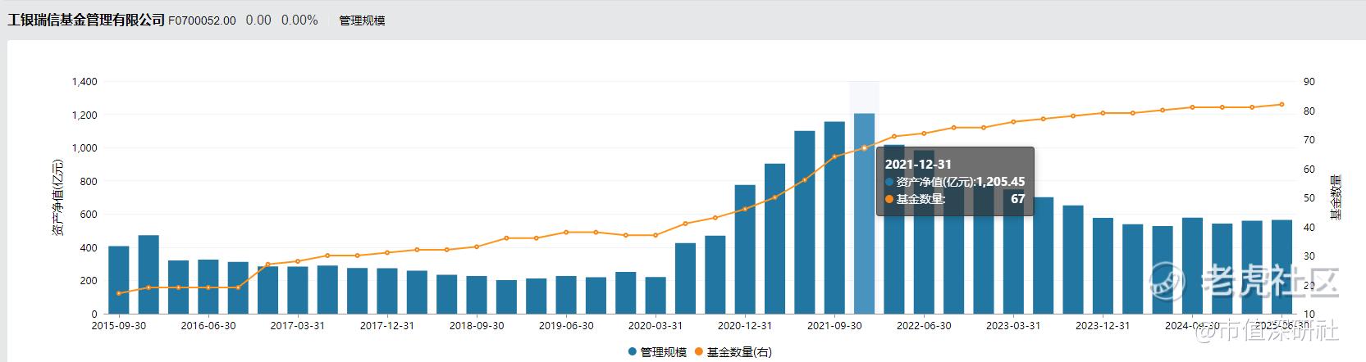Image resolution: width=1366 pixels, height=362 pixels.
Task: Click the 2022-06-30 x-axis label
Action: pyautogui.click(x=924, y=325)
